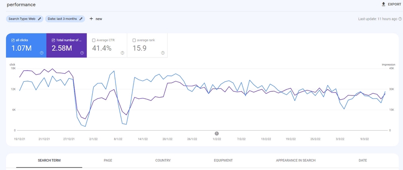Uncheck the Total number of impressions checkbox
403x170 pixels.
(x=53, y=40)
